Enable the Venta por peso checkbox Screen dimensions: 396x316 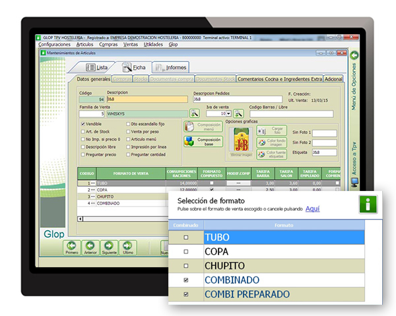128,132
